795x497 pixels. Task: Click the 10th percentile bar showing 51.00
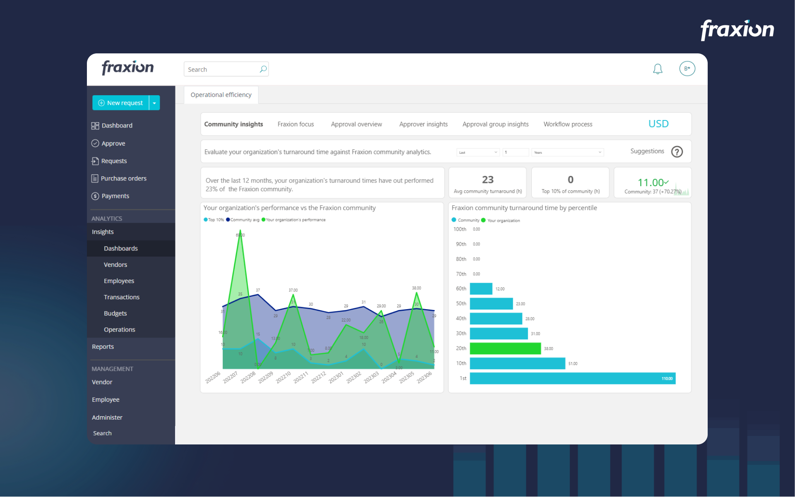click(x=517, y=363)
